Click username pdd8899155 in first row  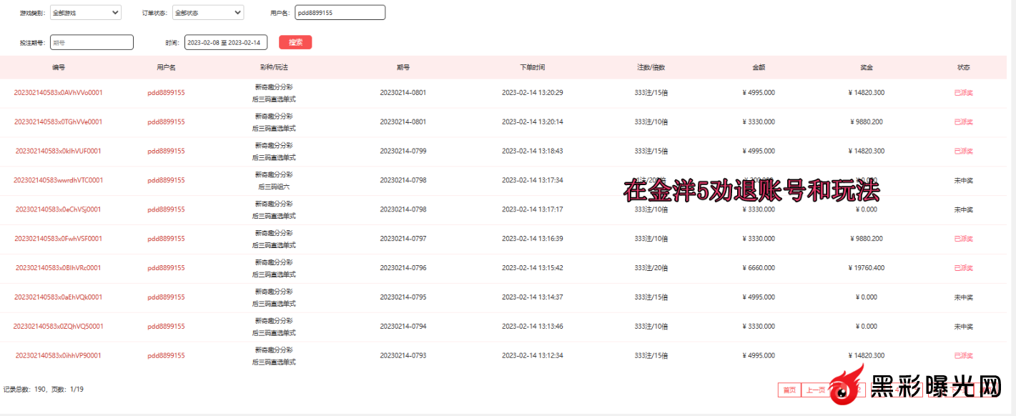[x=166, y=92]
